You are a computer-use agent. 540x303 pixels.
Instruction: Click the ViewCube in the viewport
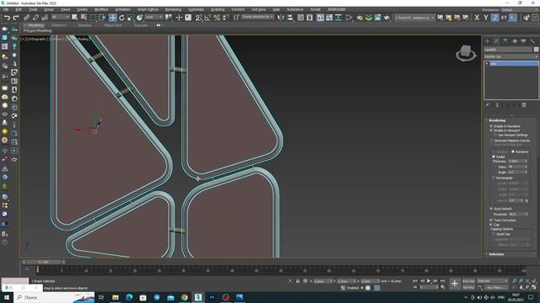tap(466, 52)
